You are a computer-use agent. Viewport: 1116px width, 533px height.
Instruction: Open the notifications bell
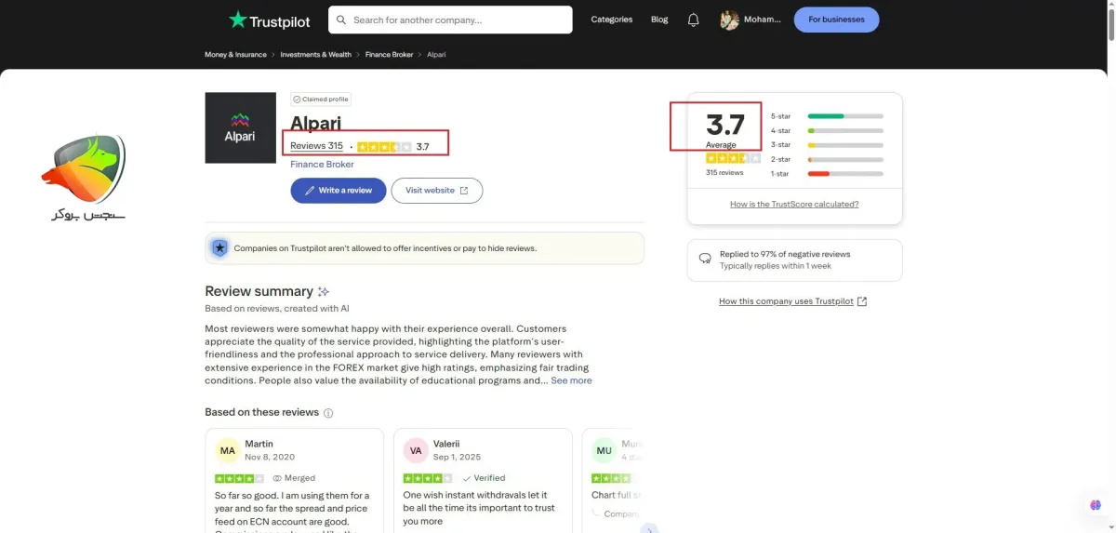coord(693,20)
